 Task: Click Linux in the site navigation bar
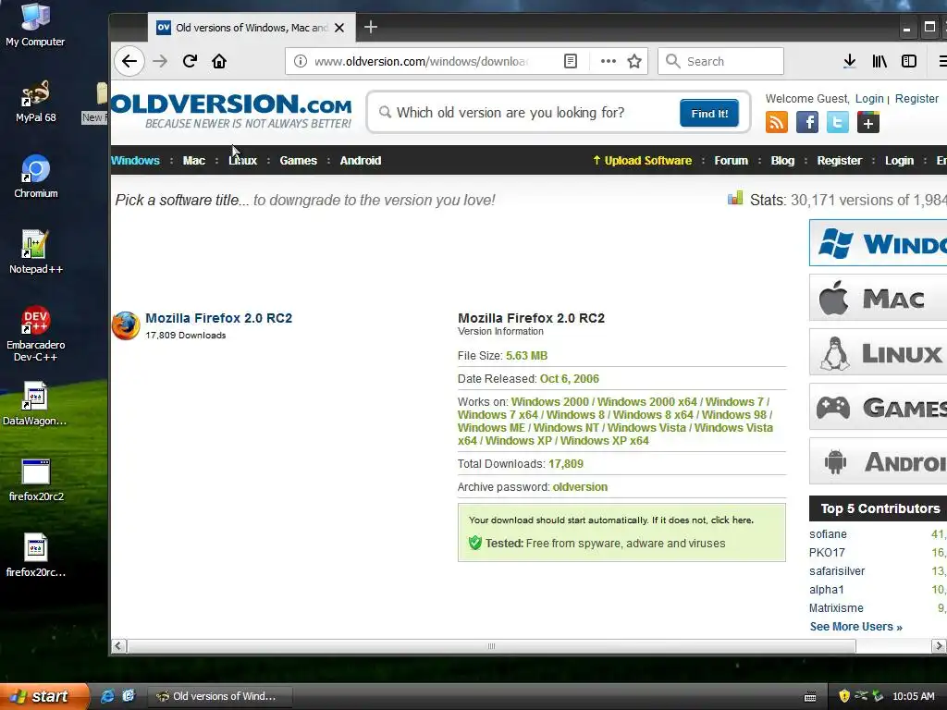click(243, 161)
